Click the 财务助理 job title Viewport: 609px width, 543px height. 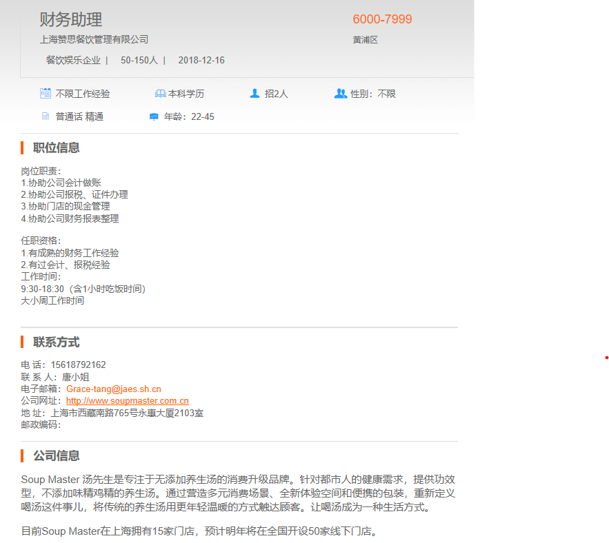pos(70,20)
